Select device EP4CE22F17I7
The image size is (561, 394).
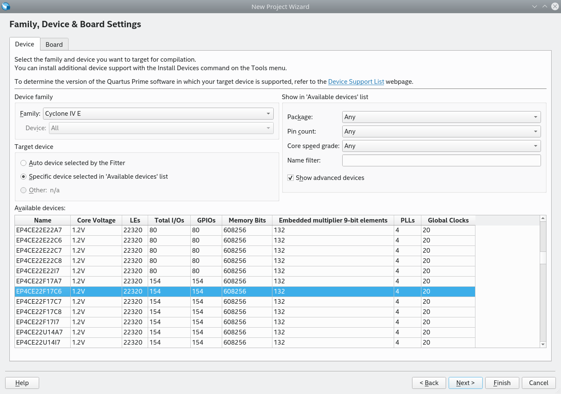[x=245, y=322]
